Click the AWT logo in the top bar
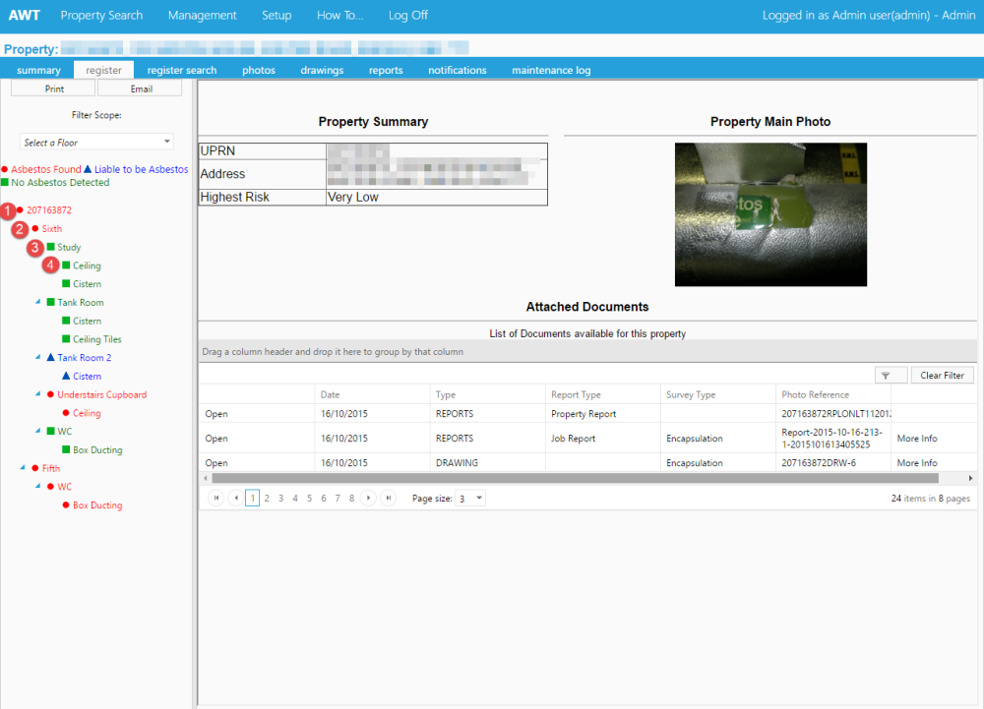The width and height of the screenshot is (984, 709). [25, 14]
